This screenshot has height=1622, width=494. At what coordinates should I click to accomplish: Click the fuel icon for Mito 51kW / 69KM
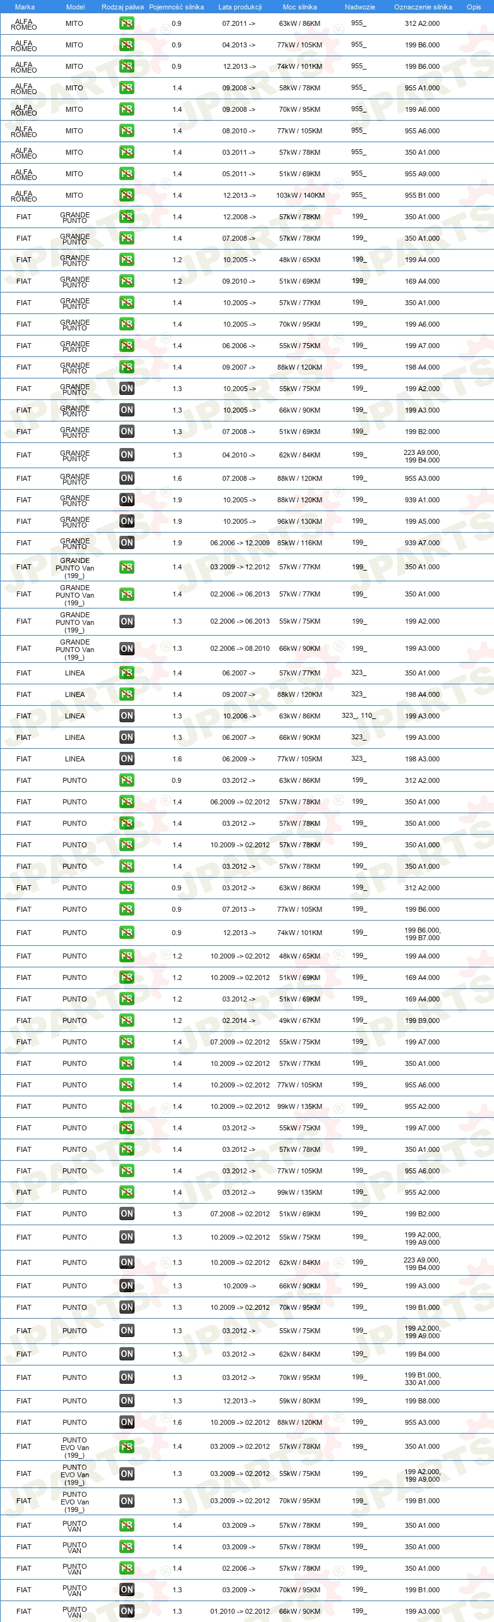coord(126,174)
